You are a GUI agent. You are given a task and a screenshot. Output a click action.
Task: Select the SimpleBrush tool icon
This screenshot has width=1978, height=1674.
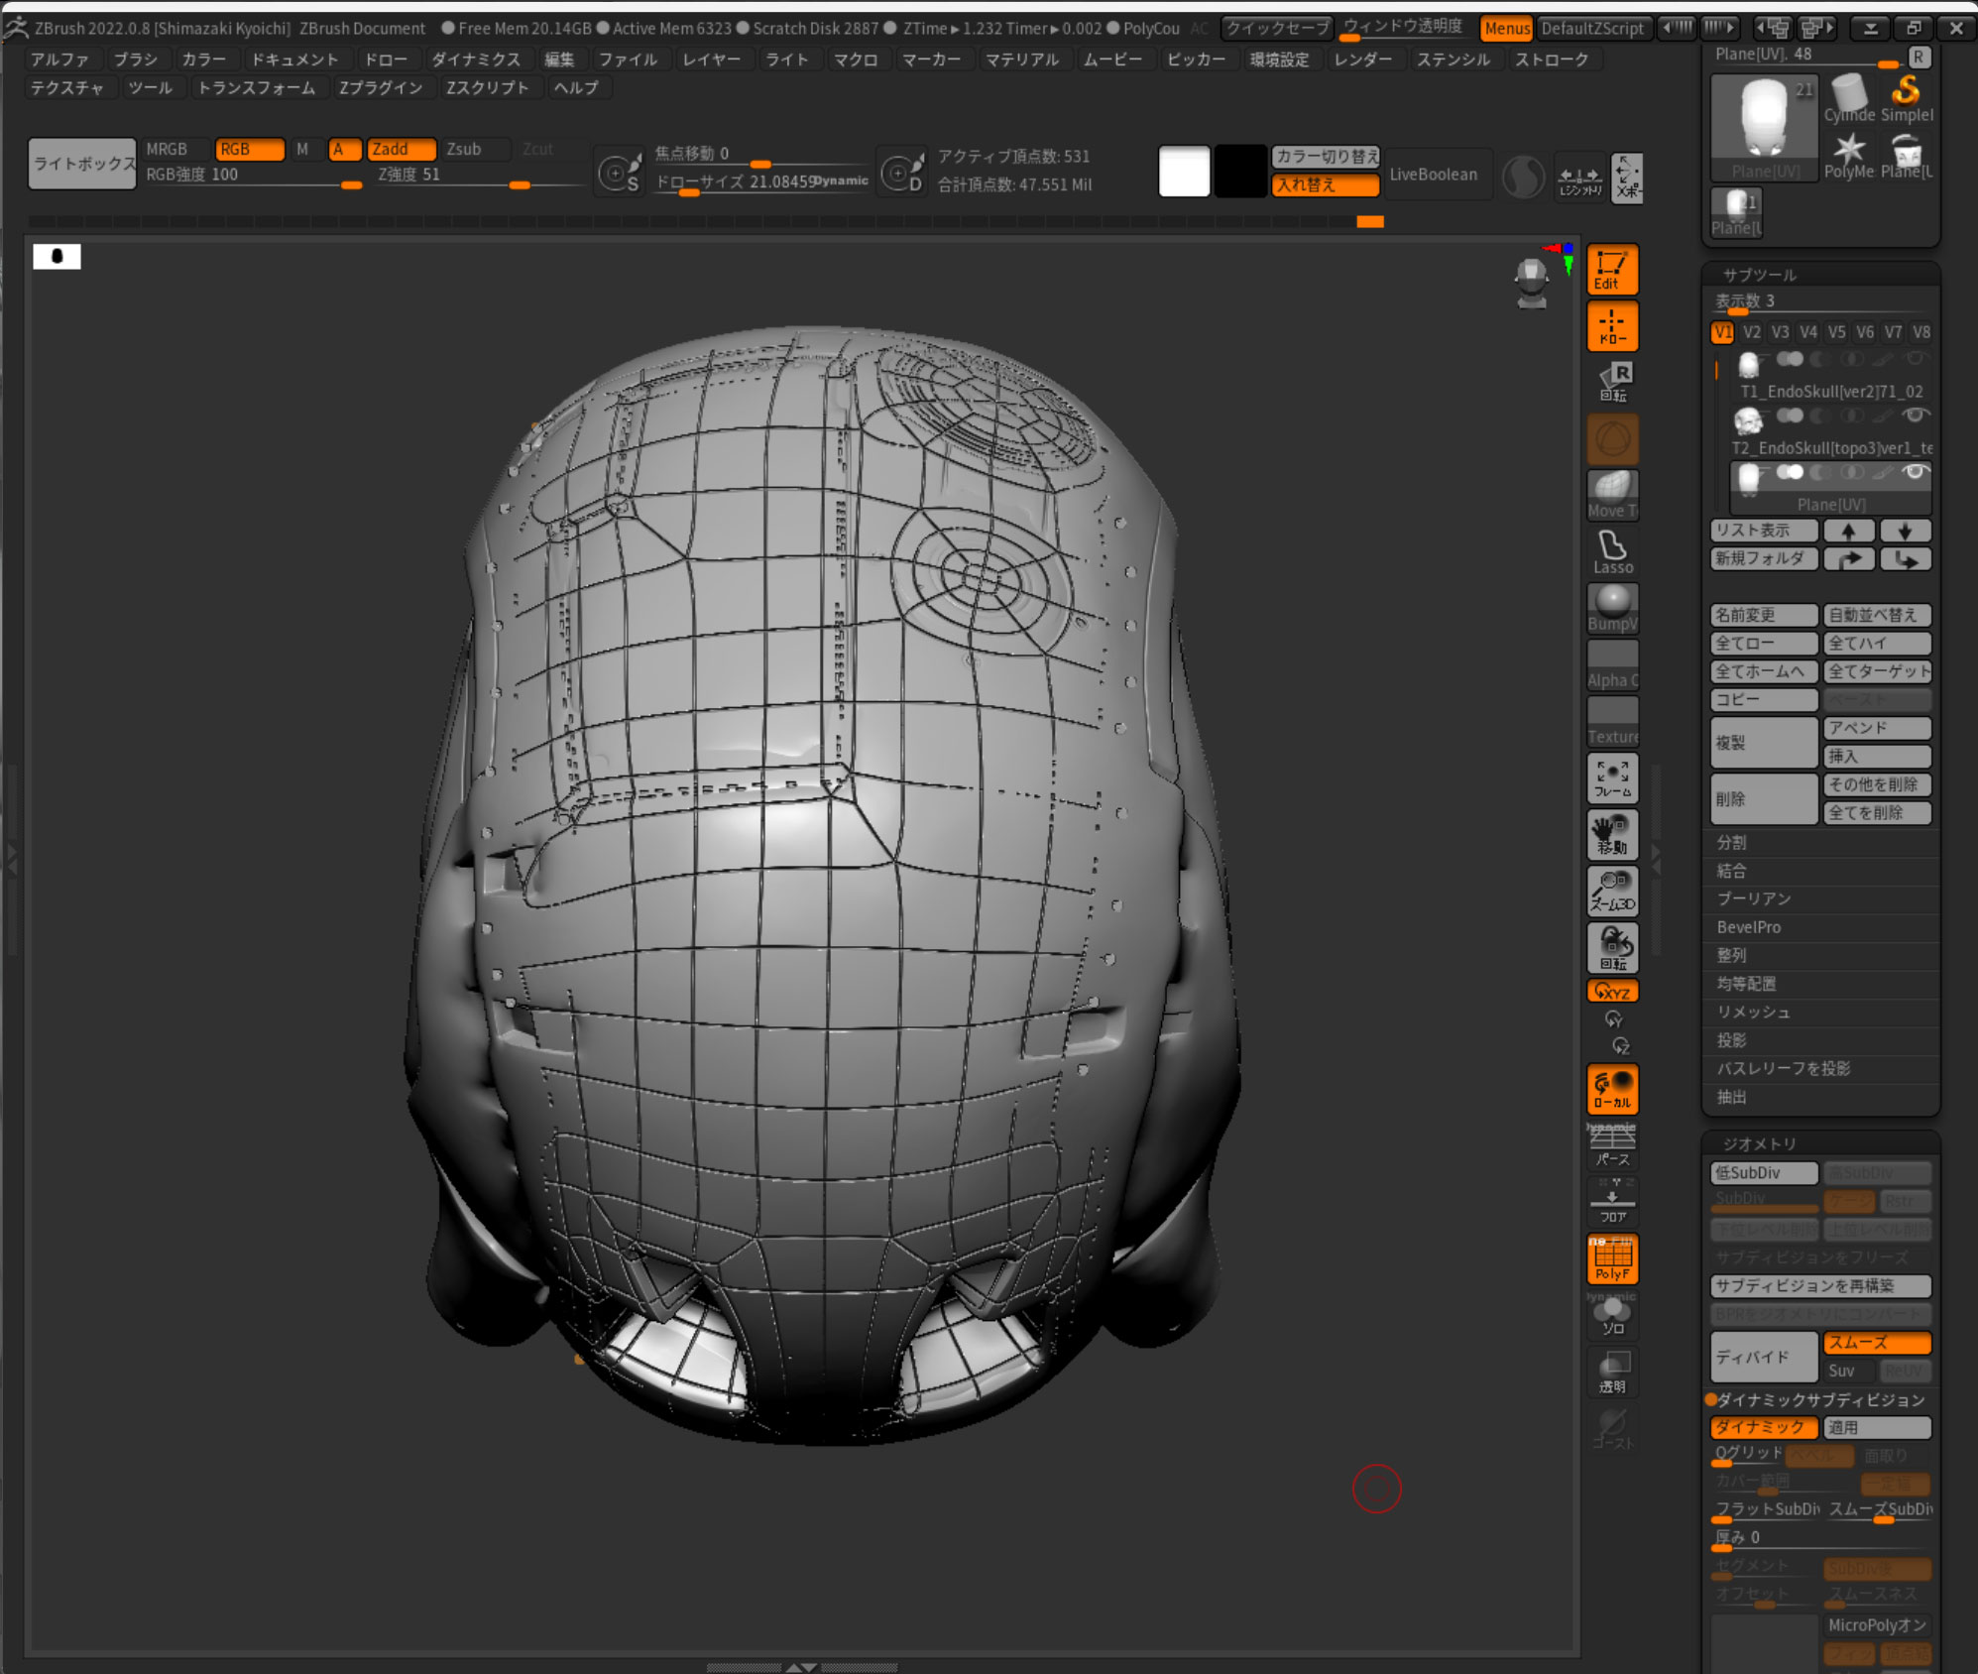tap(1906, 97)
